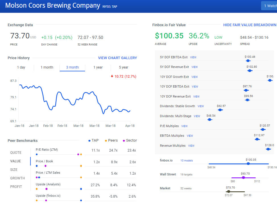
Task: Switch price history to 1 month
Action: tap(47, 67)
